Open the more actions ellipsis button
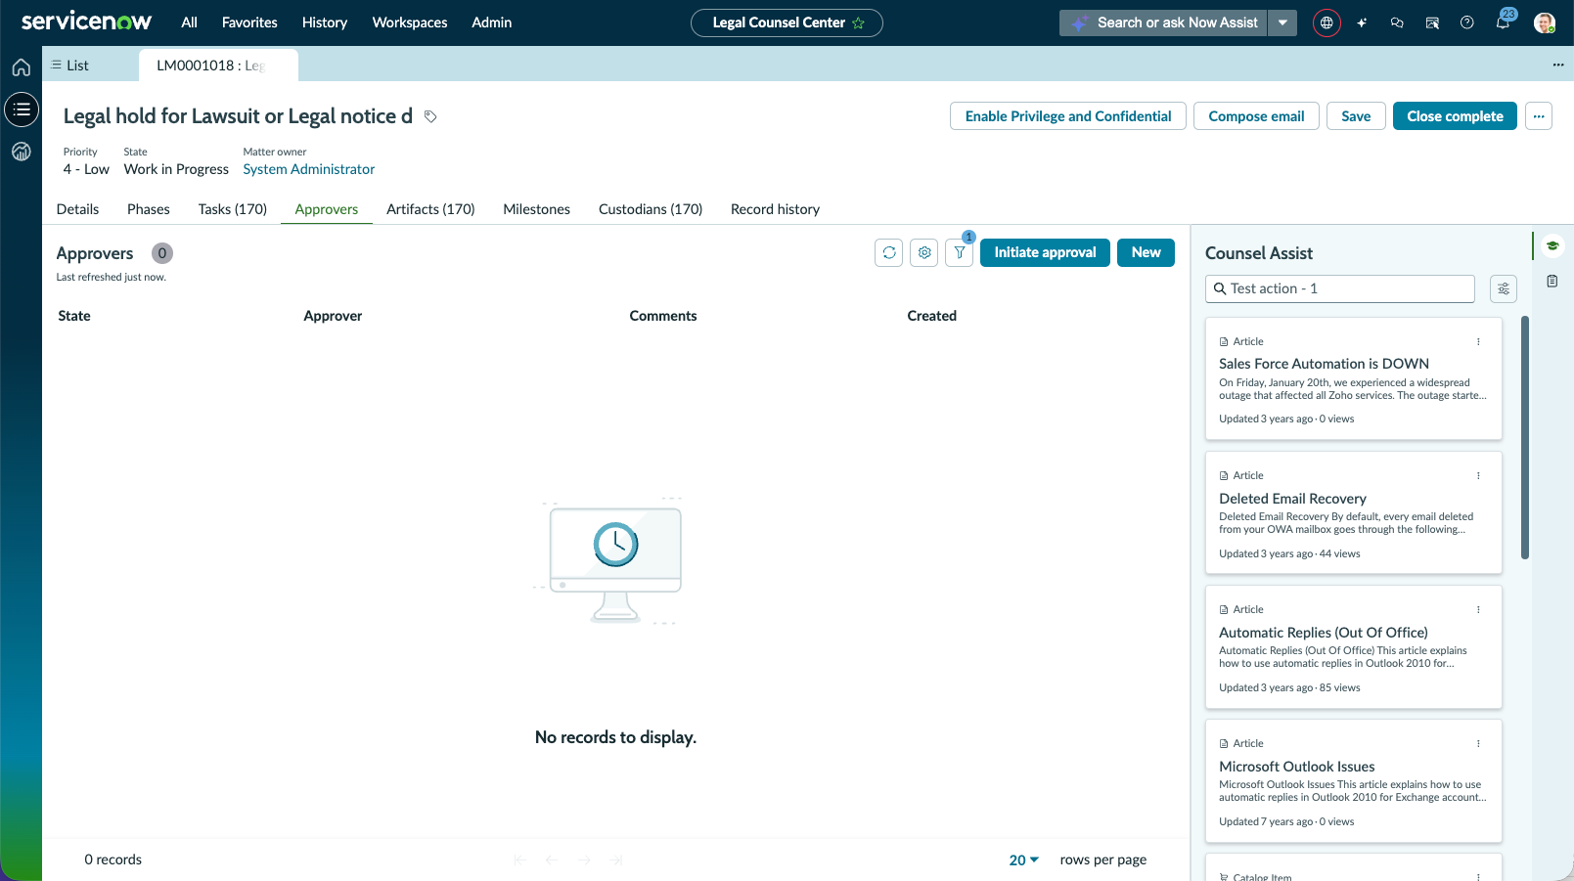Viewport: 1574px width, 881px height. pyautogui.click(x=1539, y=116)
